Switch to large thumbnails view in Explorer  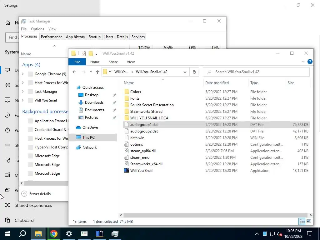309,221
